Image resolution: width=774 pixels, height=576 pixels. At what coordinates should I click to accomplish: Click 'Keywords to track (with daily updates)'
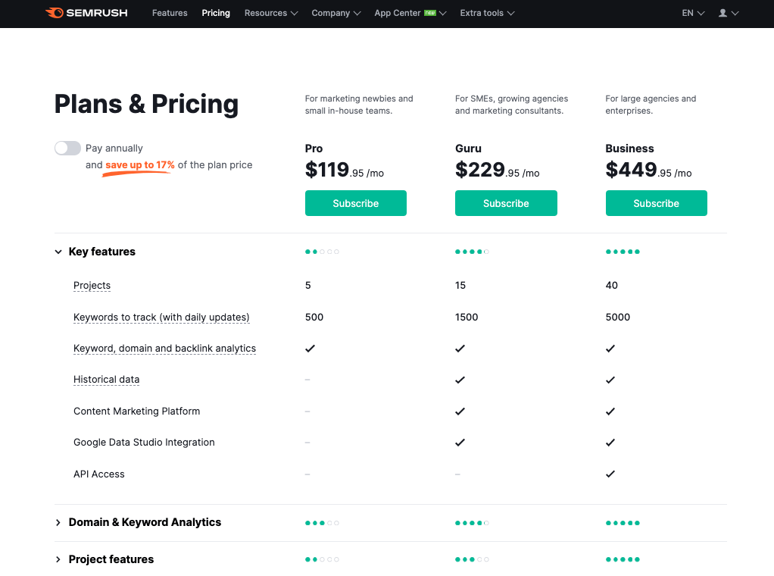coord(161,317)
